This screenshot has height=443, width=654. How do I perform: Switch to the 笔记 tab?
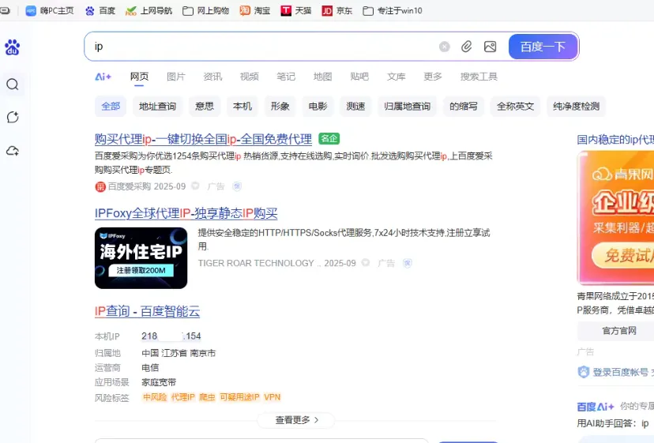[x=286, y=77]
